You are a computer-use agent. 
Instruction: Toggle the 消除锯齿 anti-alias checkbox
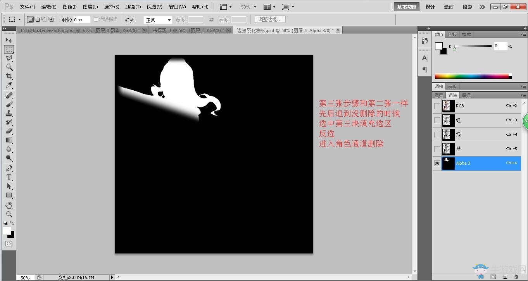[96, 19]
